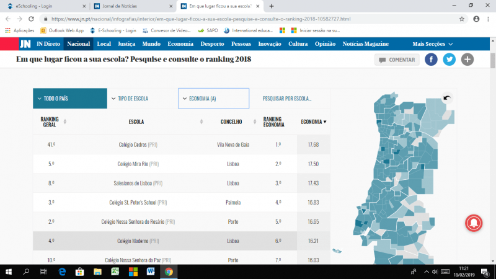The width and height of the screenshot is (496, 279).
Task: Select the Colégio Nossa Senhora do Rosário row
Action: 181,222
